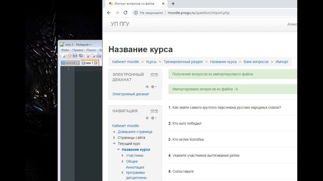Select the first document tab in Notepad++
Screen dimensions: 323x181
[x=70, y=63]
